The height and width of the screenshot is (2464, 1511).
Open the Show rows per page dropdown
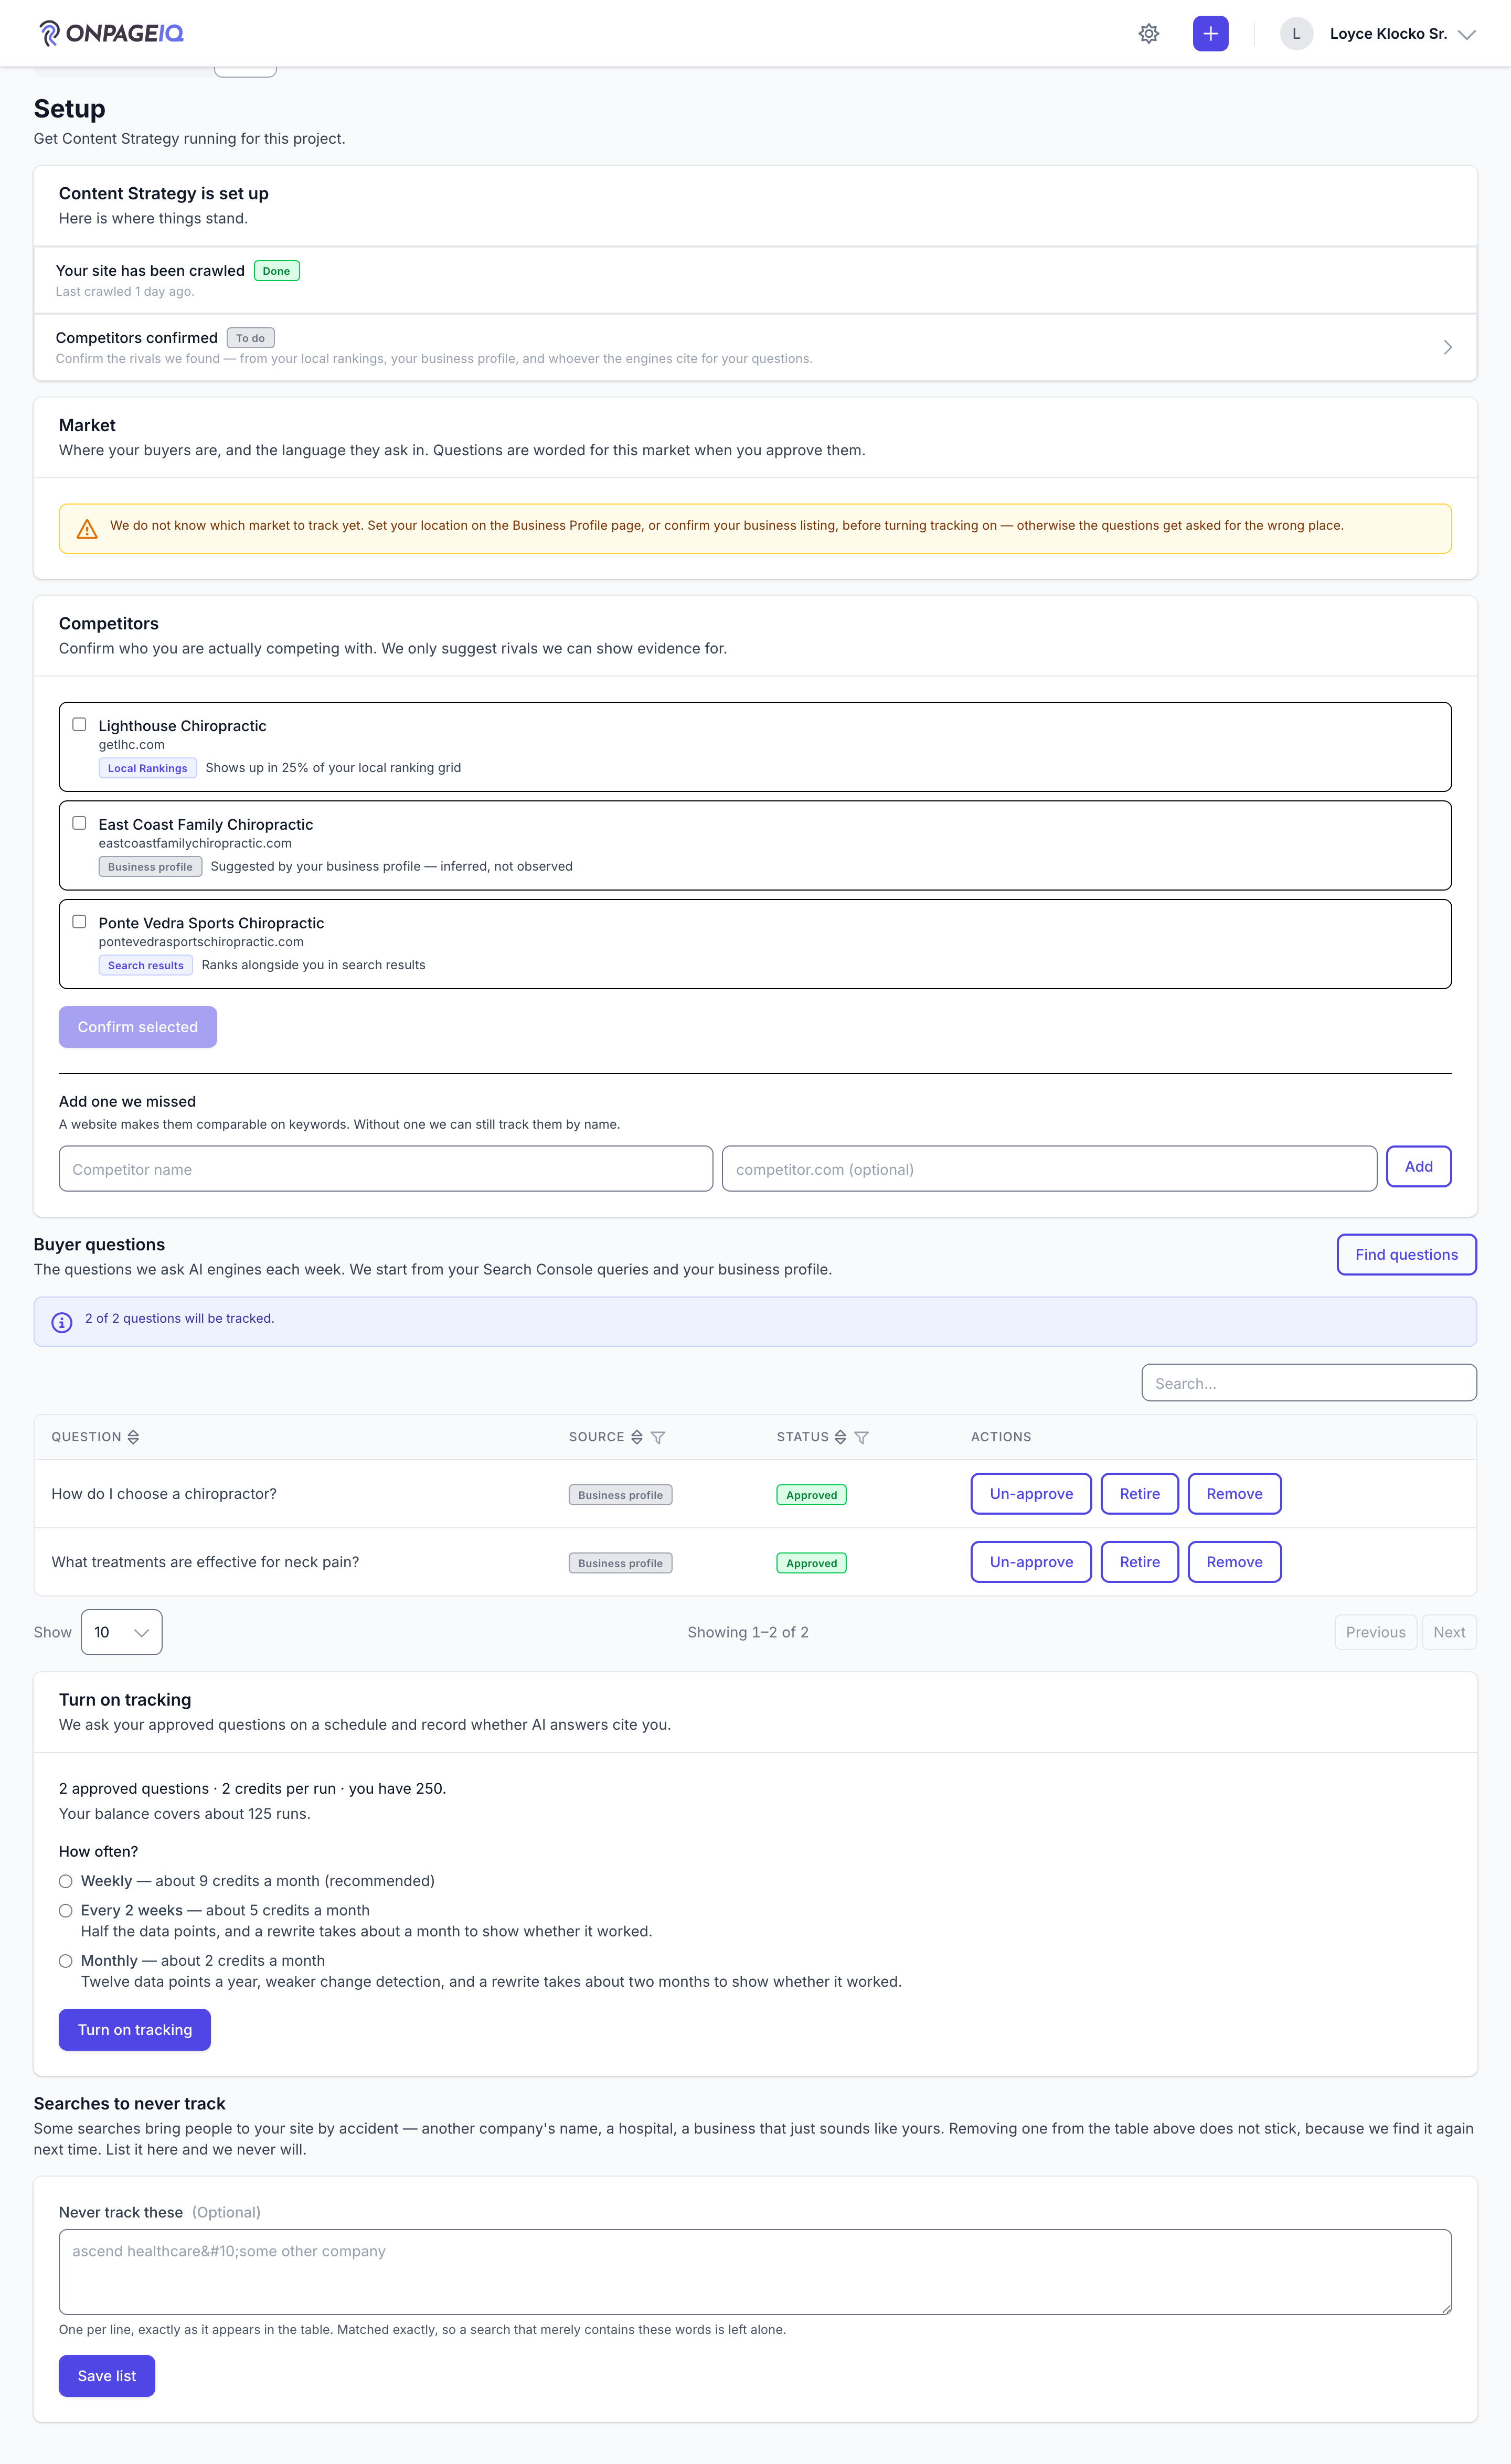(121, 1632)
